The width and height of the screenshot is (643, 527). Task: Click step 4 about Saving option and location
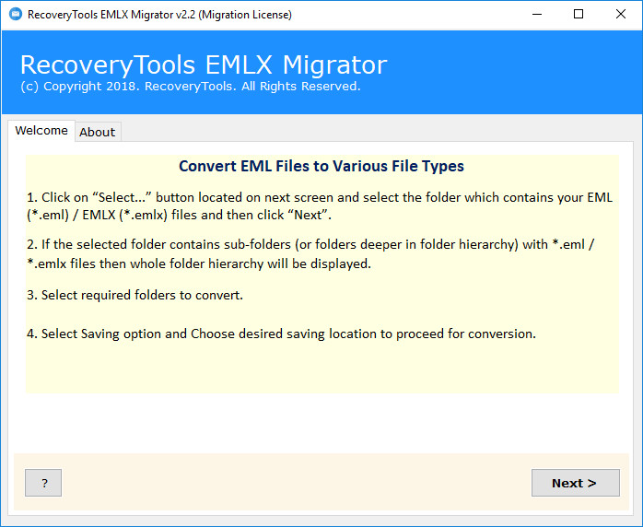[x=281, y=334]
